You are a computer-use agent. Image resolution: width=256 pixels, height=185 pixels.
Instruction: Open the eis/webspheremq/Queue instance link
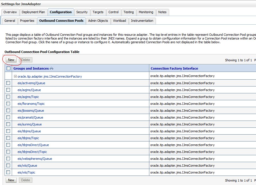pyautogui.click(x=35, y=159)
